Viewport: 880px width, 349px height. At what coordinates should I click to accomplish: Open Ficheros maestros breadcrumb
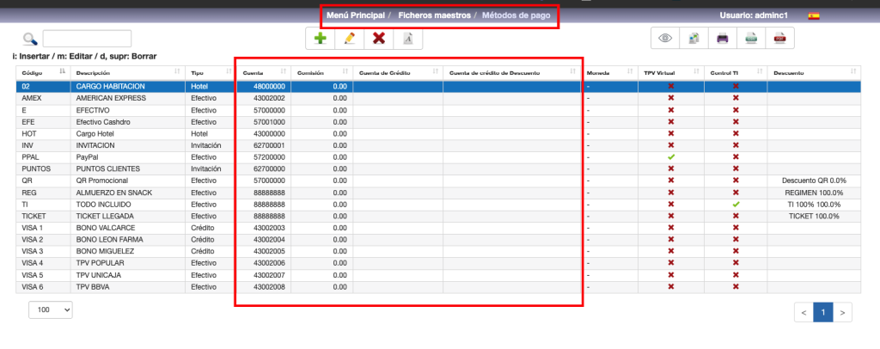(436, 15)
